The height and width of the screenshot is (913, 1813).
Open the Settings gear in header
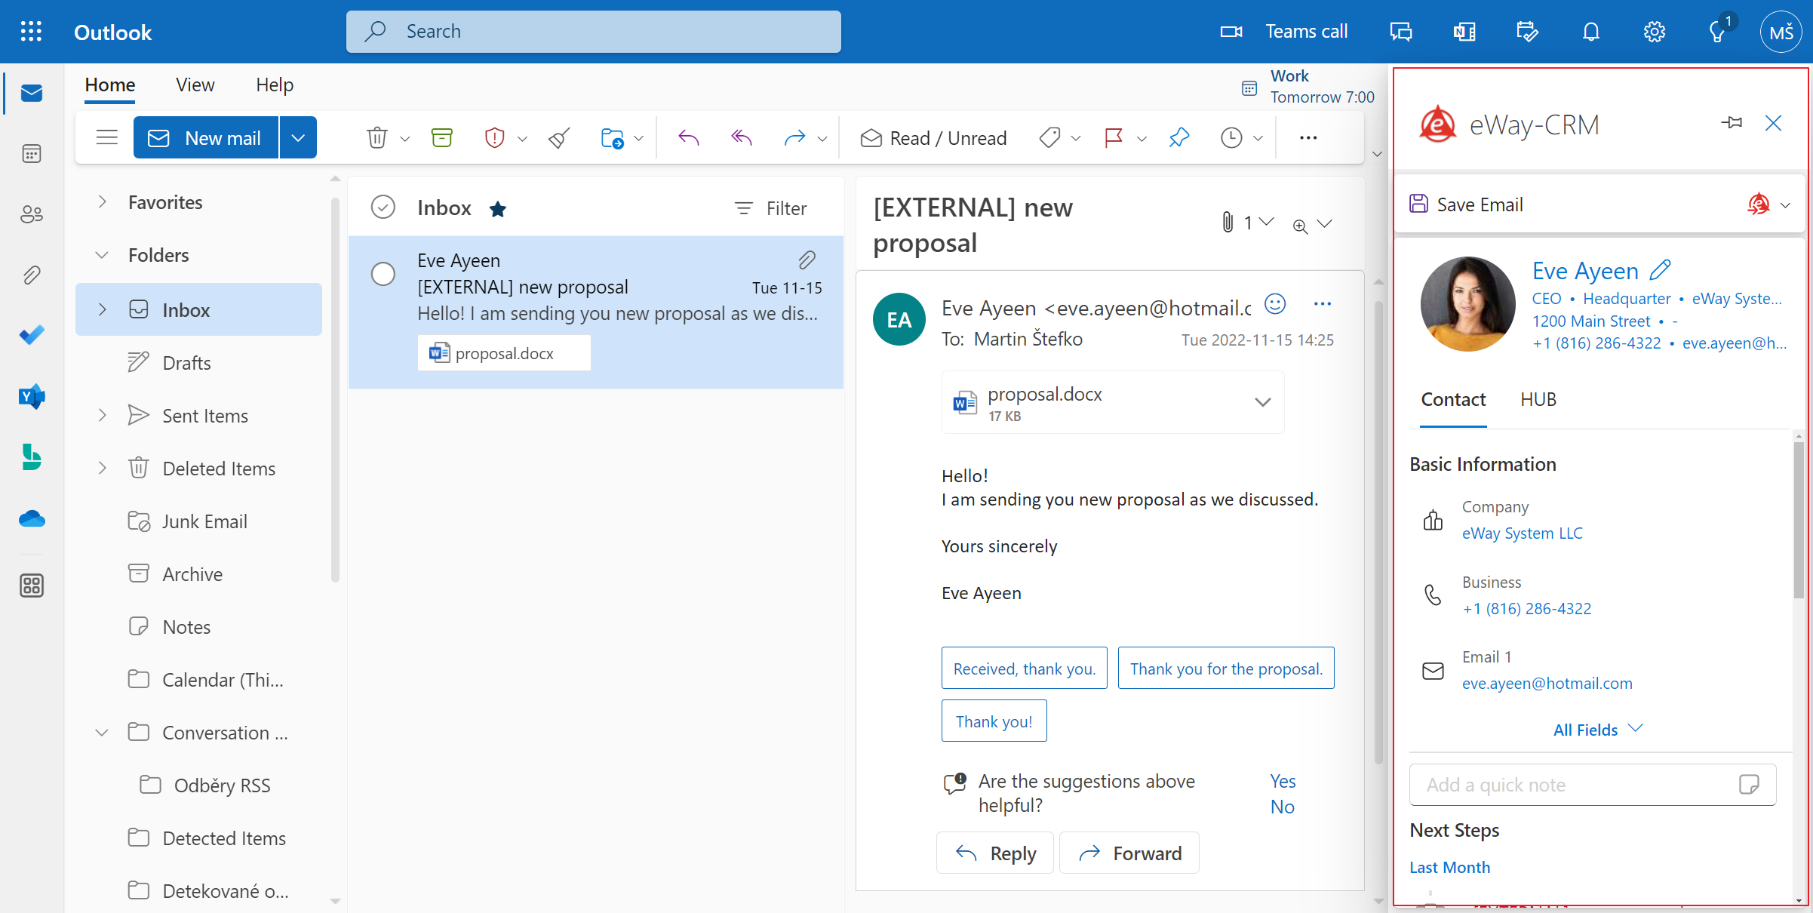(1654, 32)
